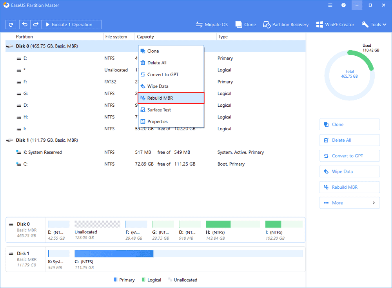Open the list menu icon in title bar

(330, 5)
